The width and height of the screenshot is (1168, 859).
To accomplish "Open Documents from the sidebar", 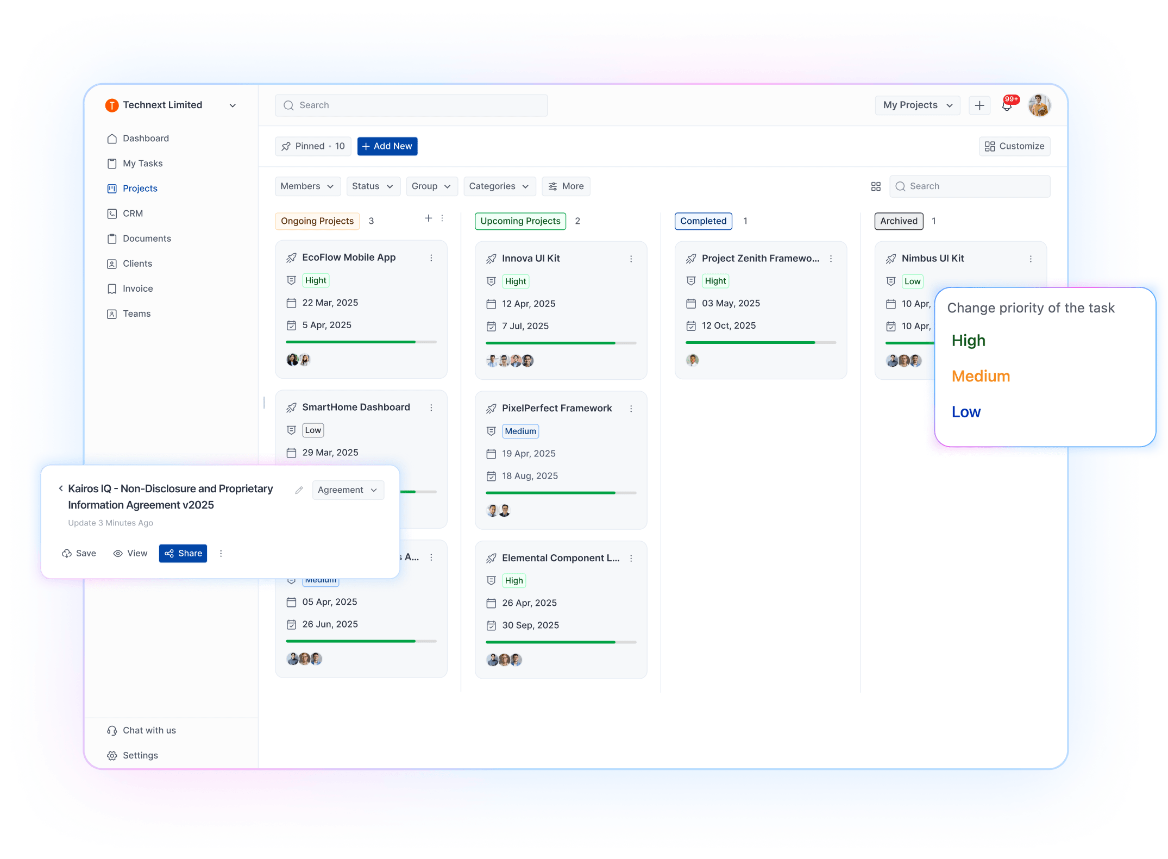I will coord(139,239).
